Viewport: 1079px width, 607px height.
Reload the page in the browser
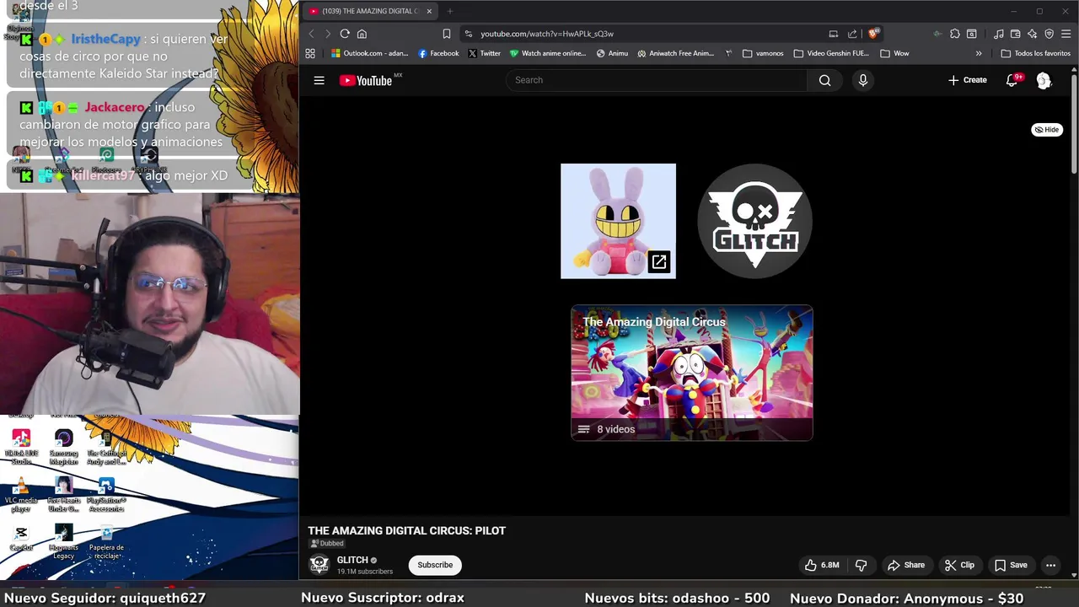(x=345, y=34)
